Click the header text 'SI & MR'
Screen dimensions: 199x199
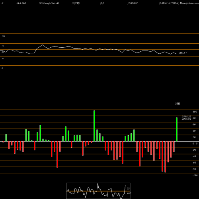point(21,3)
